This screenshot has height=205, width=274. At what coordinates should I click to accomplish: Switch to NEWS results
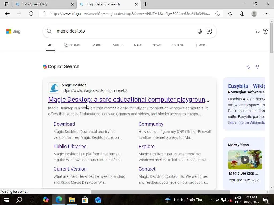pyautogui.click(x=157, y=45)
